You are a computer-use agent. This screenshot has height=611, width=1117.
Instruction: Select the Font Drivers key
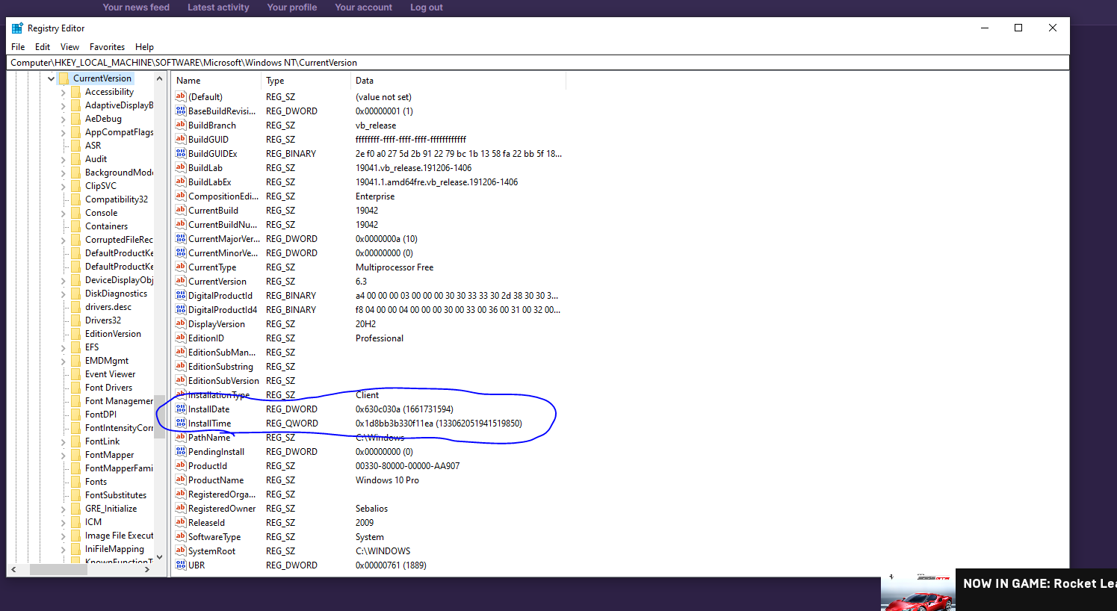pyautogui.click(x=108, y=388)
